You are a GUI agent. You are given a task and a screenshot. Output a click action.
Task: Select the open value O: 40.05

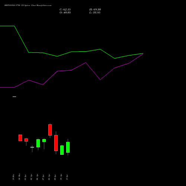tap(65, 13)
